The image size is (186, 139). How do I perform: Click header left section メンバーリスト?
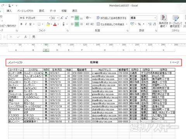tap(15, 63)
